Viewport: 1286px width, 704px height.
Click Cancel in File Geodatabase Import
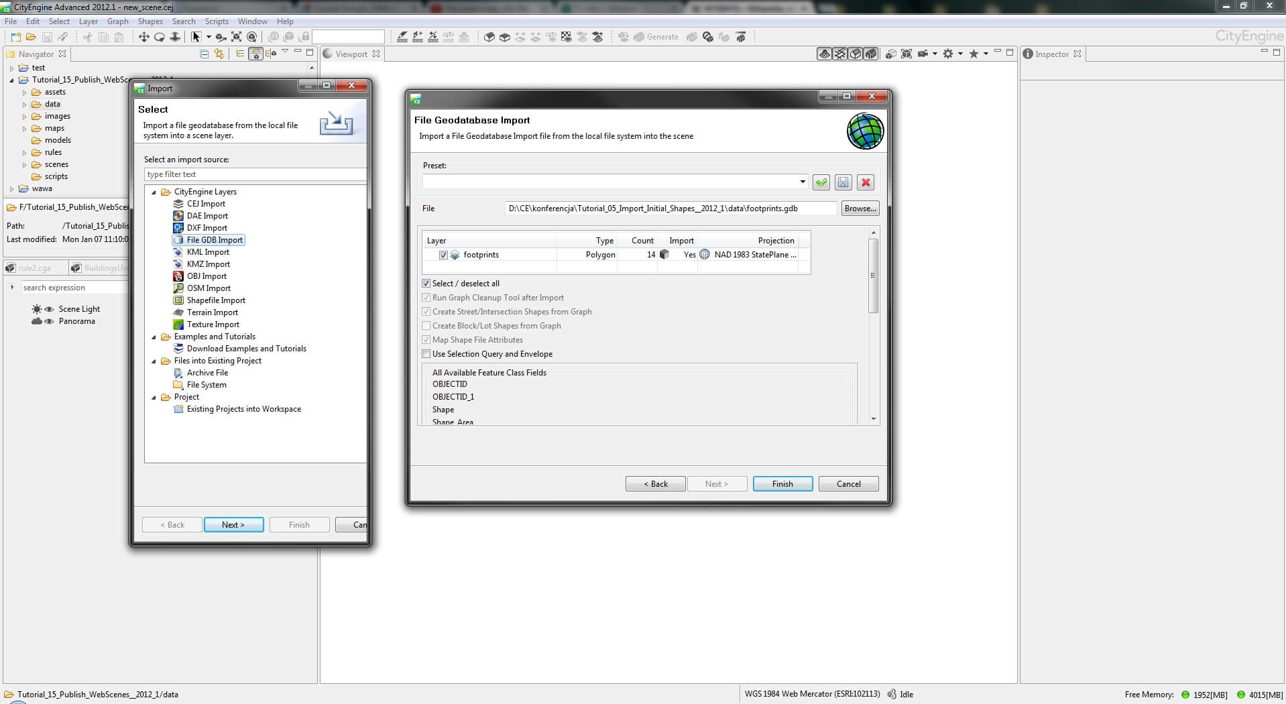click(848, 484)
